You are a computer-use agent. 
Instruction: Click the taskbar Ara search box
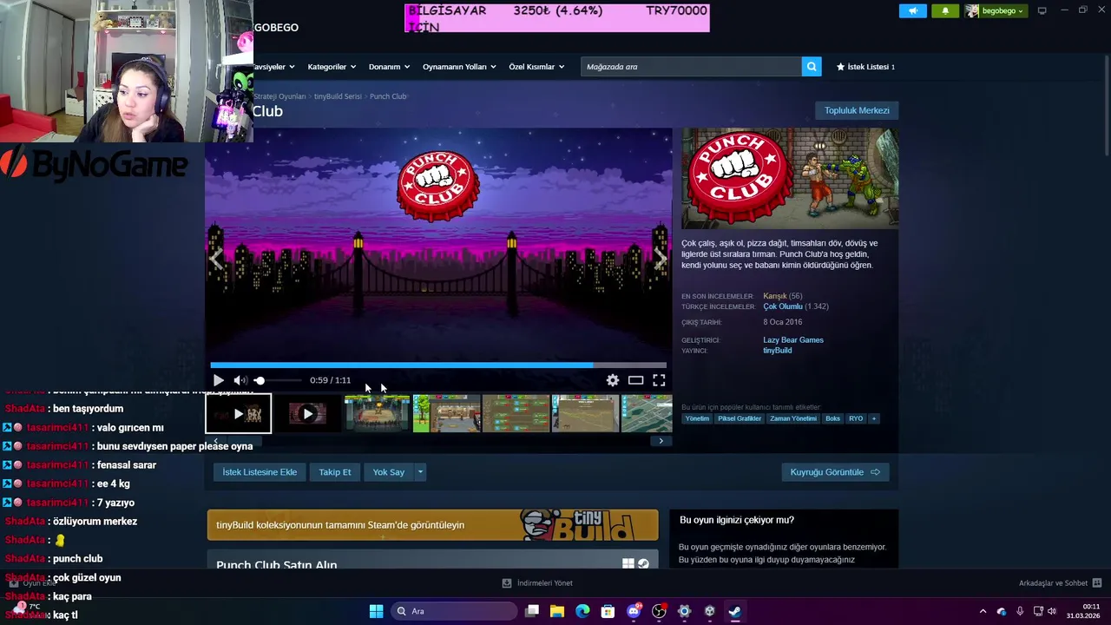coord(453,611)
